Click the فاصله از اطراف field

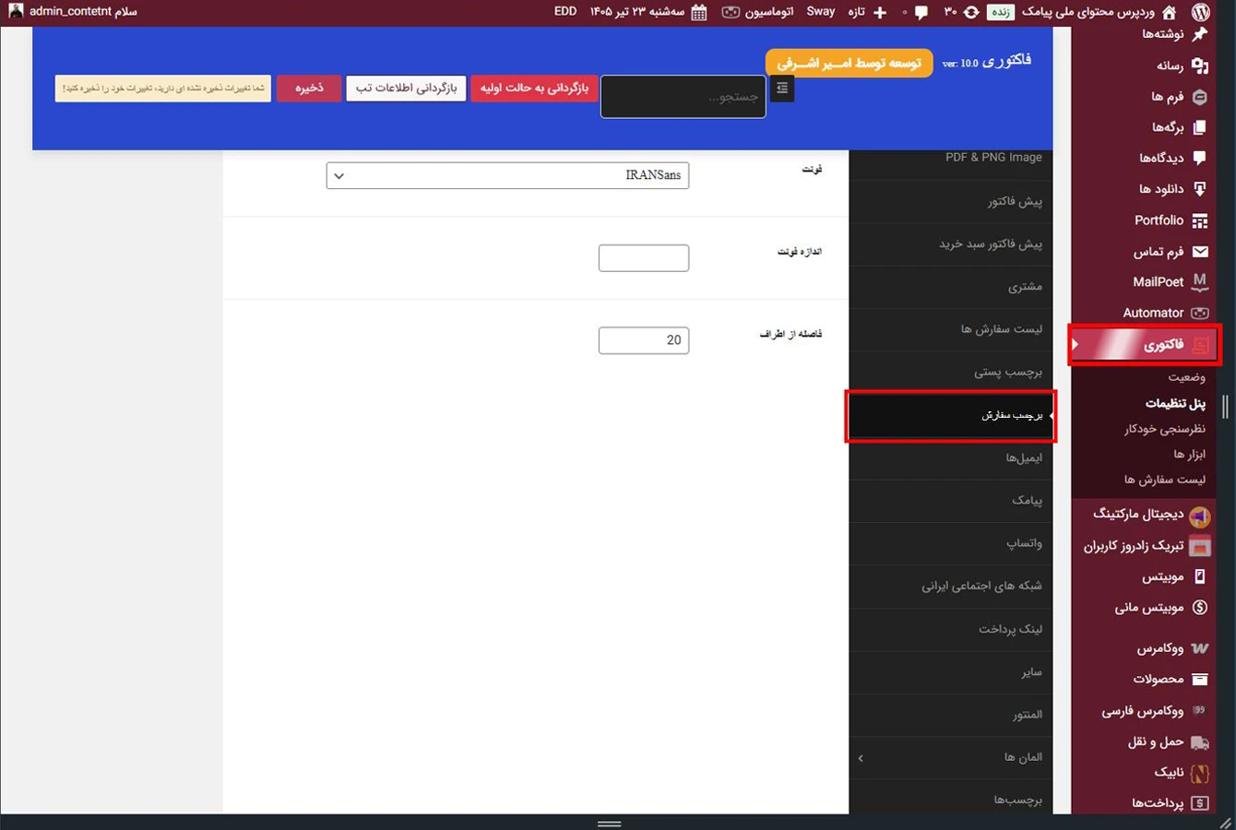[x=644, y=340]
